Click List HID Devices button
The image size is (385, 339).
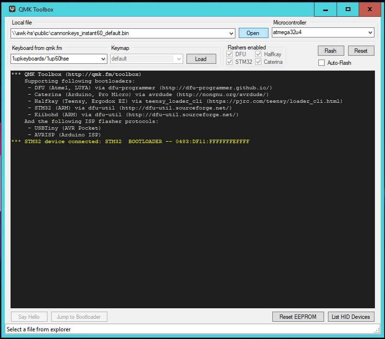tap(351, 317)
